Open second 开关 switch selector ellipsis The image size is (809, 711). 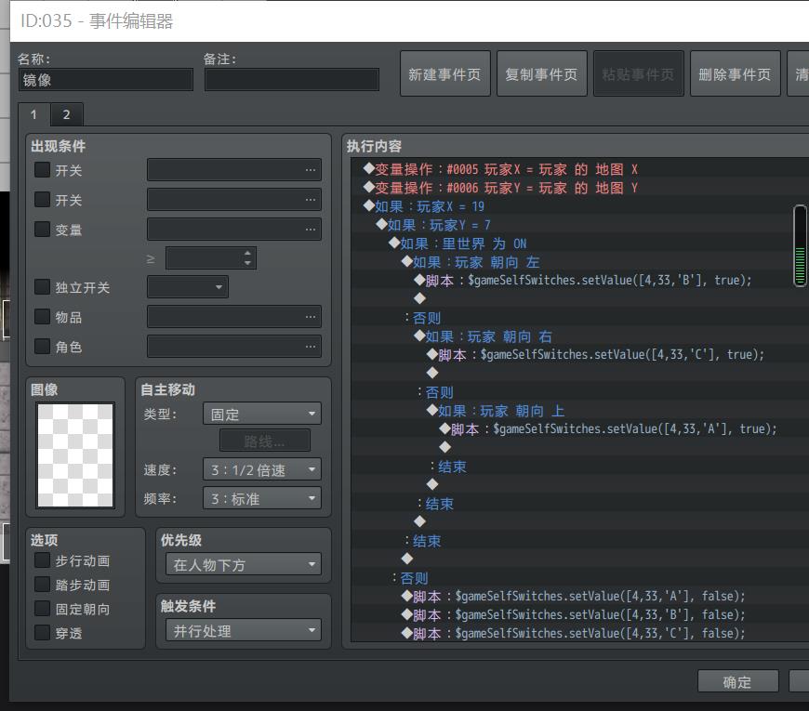point(310,200)
